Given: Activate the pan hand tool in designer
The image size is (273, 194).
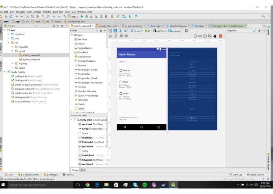Looking at the screenshot, I should 215,36.
